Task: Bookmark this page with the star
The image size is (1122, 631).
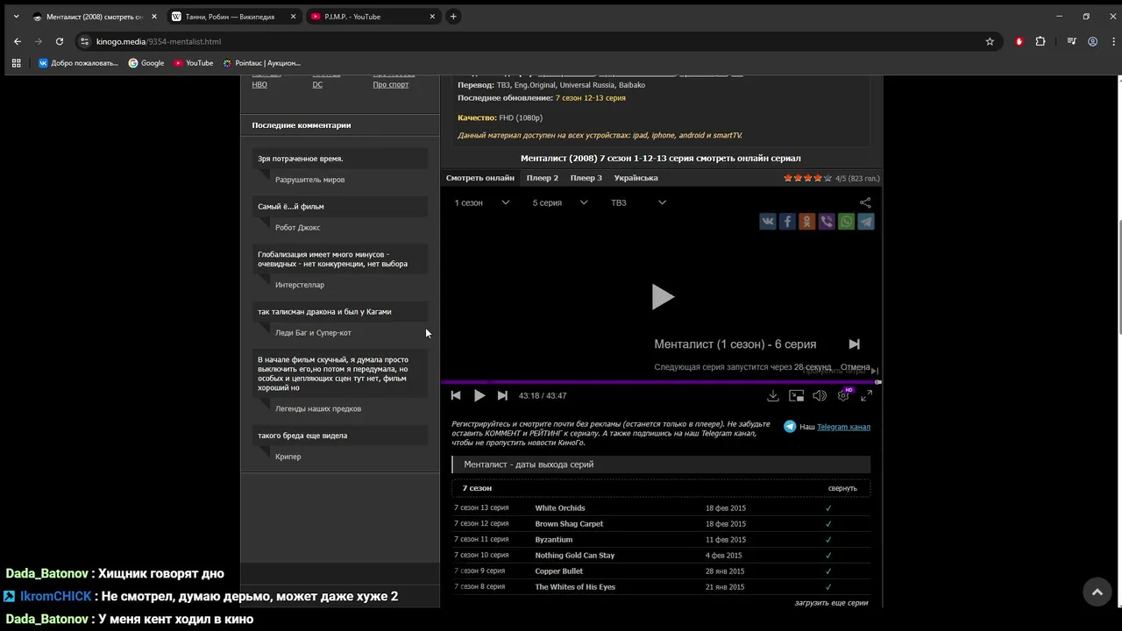Action: pos(990,41)
